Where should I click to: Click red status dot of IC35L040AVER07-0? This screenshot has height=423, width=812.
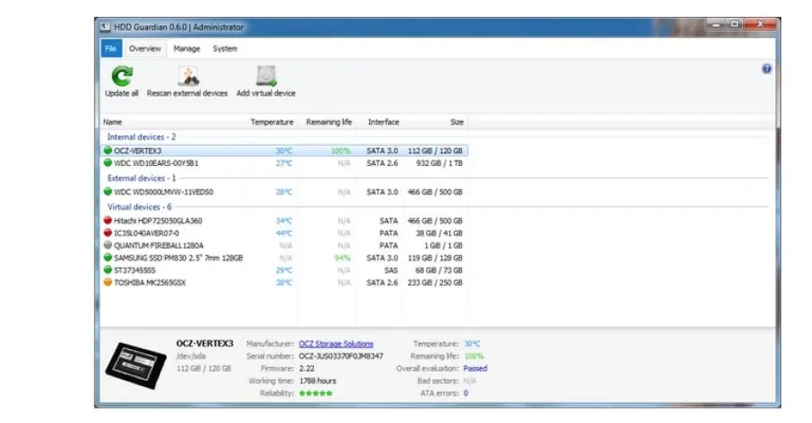click(107, 233)
